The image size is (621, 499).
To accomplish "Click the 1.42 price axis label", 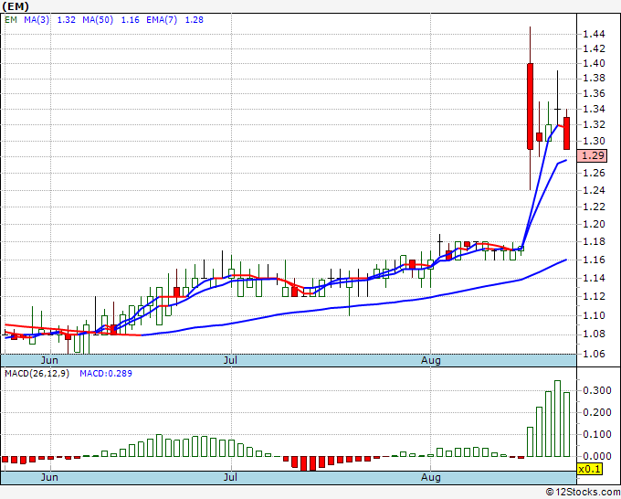I will [595, 48].
